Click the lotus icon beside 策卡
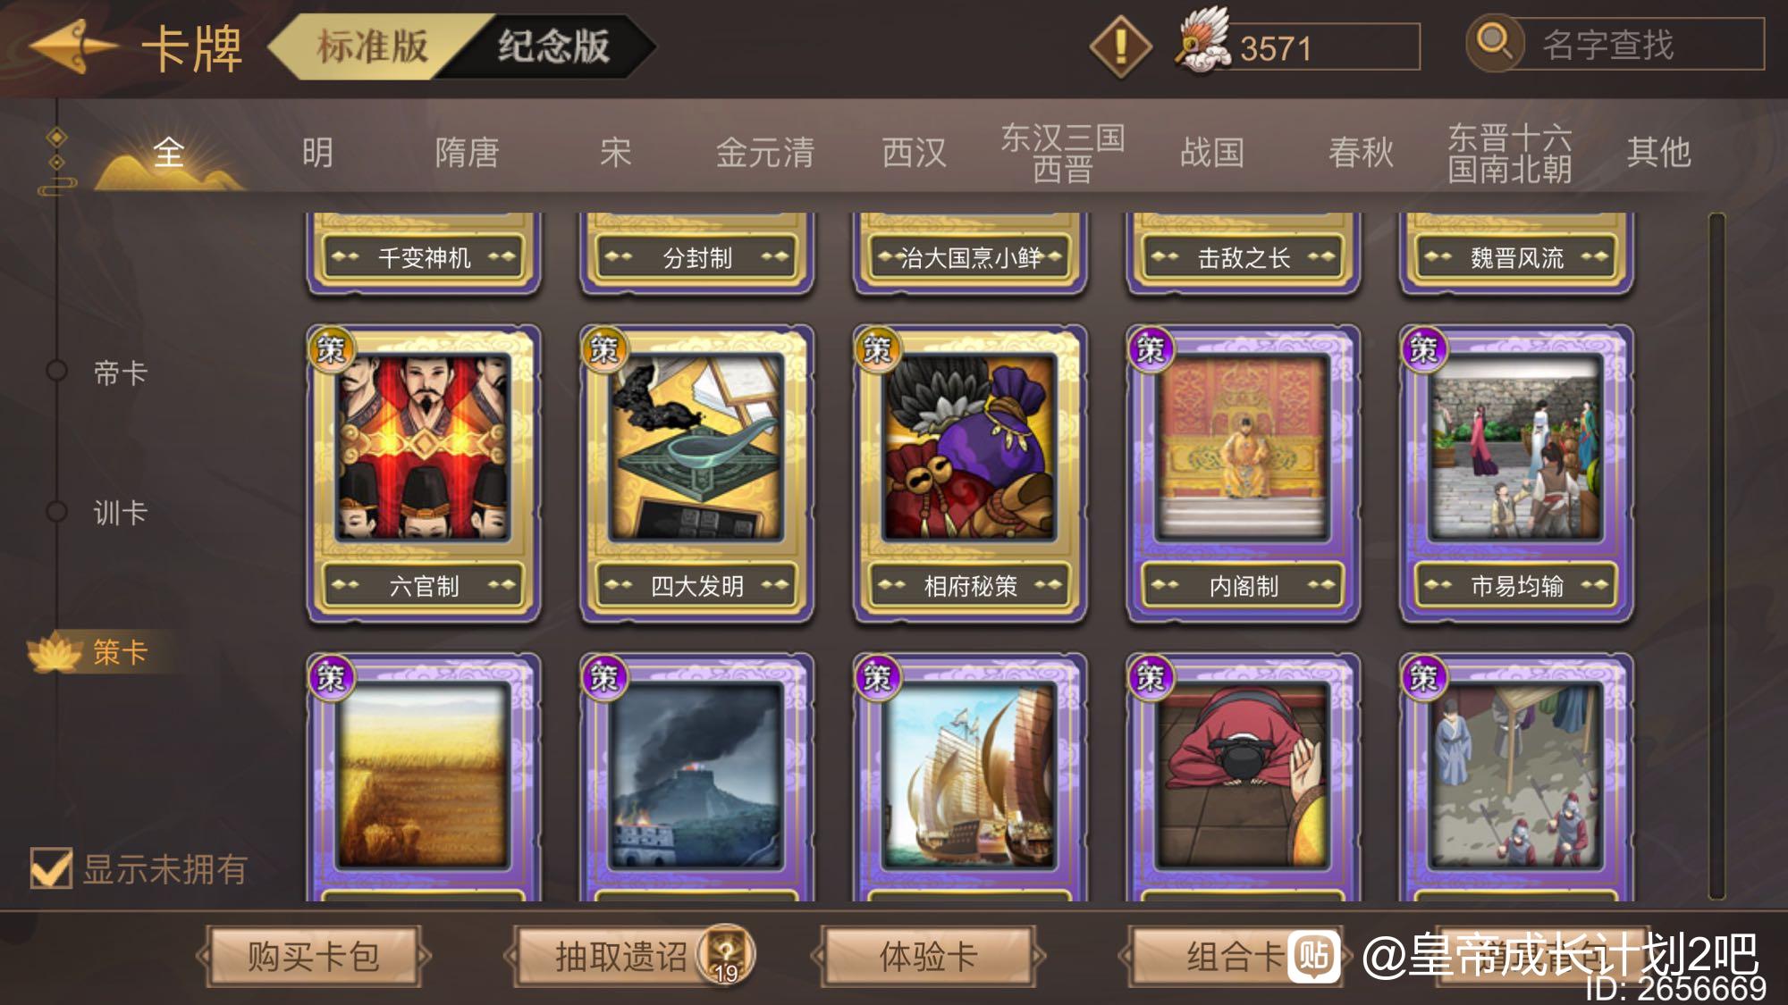Image resolution: width=1788 pixels, height=1005 pixels. [x=54, y=653]
